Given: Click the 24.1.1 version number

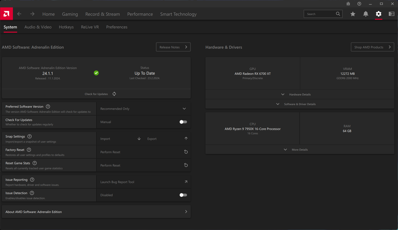Looking at the screenshot, I should coord(48,74).
